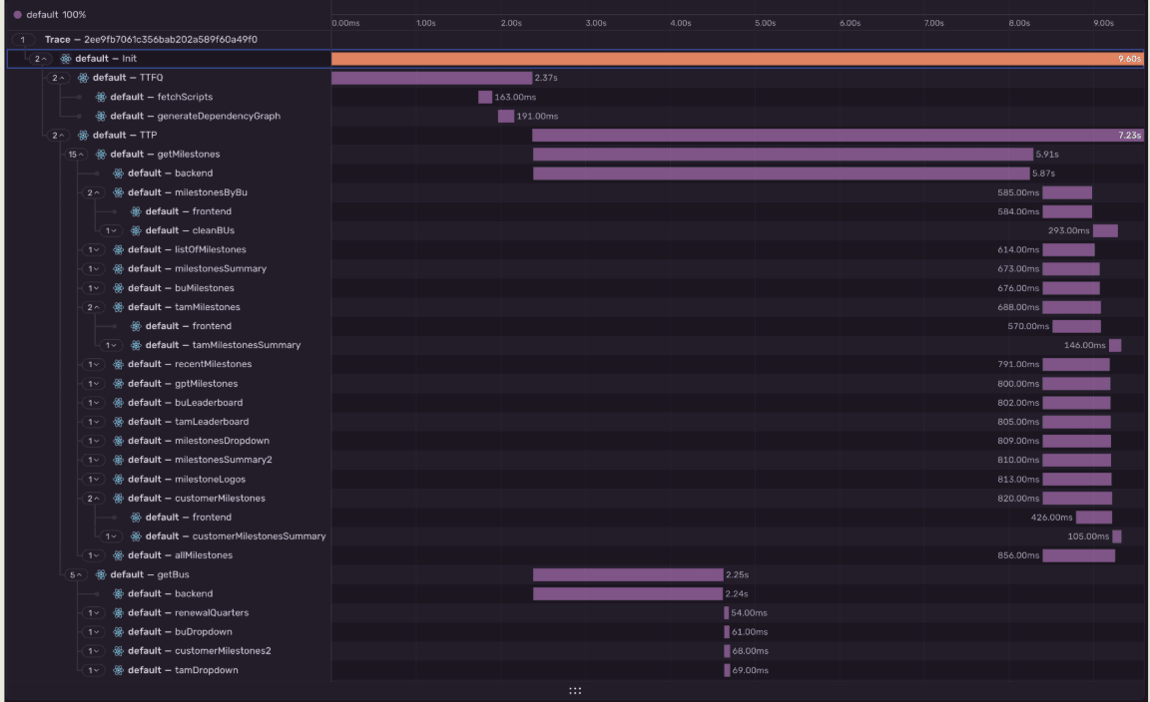This screenshot has width=1150, height=702.
Task: Collapse the TTFQ span group
Action: point(58,78)
